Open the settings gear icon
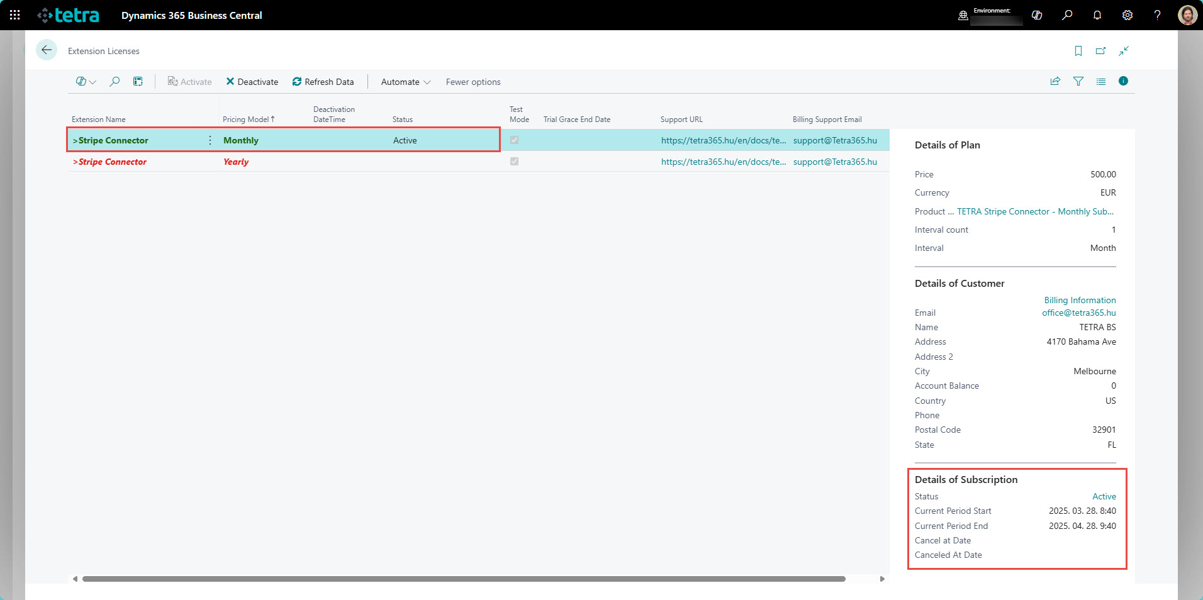 (x=1127, y=15)
